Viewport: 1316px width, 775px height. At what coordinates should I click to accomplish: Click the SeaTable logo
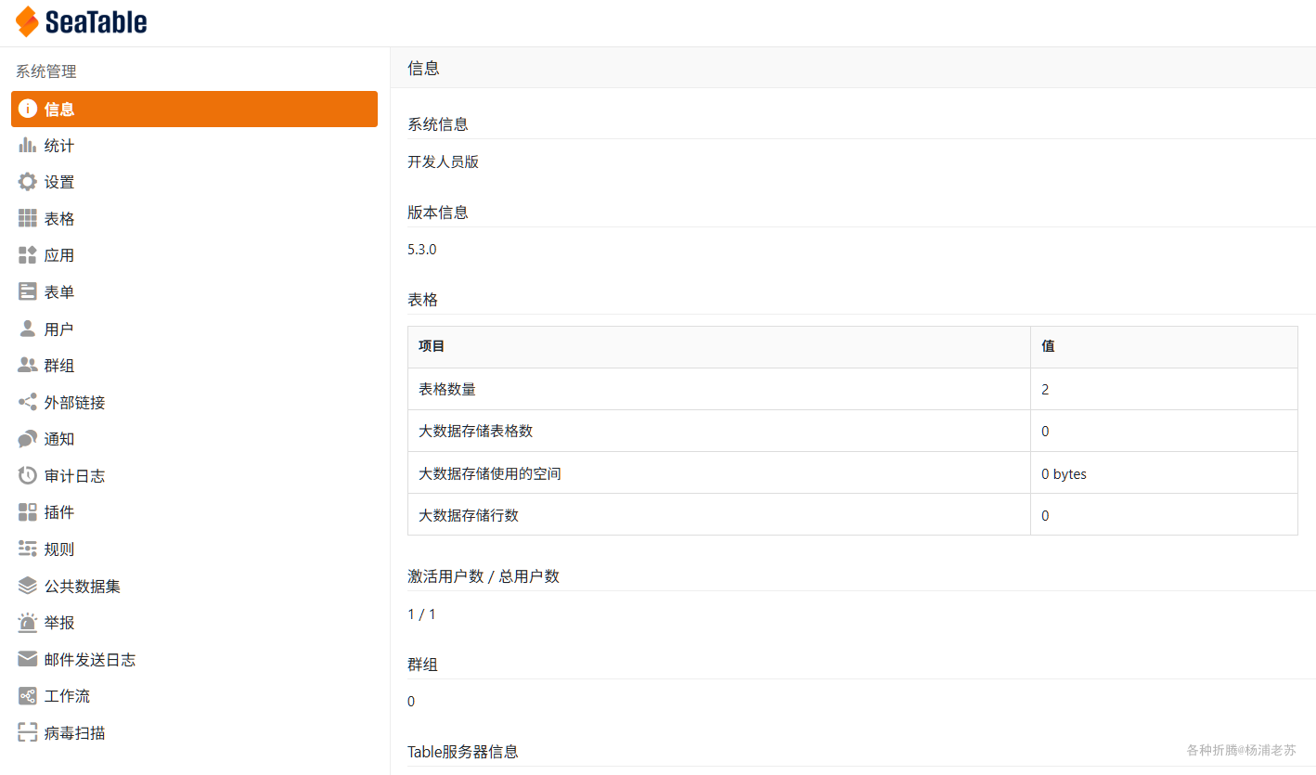(79, 20)
